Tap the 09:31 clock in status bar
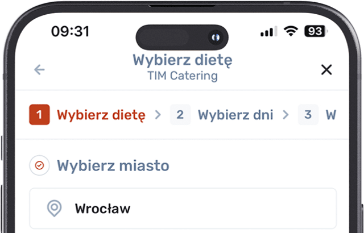The height and width of the screenshot is (233, 364). pos(70,31)
